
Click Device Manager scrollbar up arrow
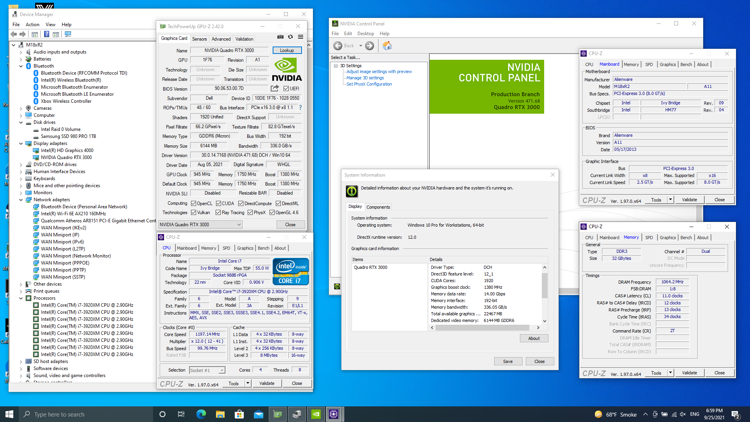pyautogui.click(x=309, y=45)
